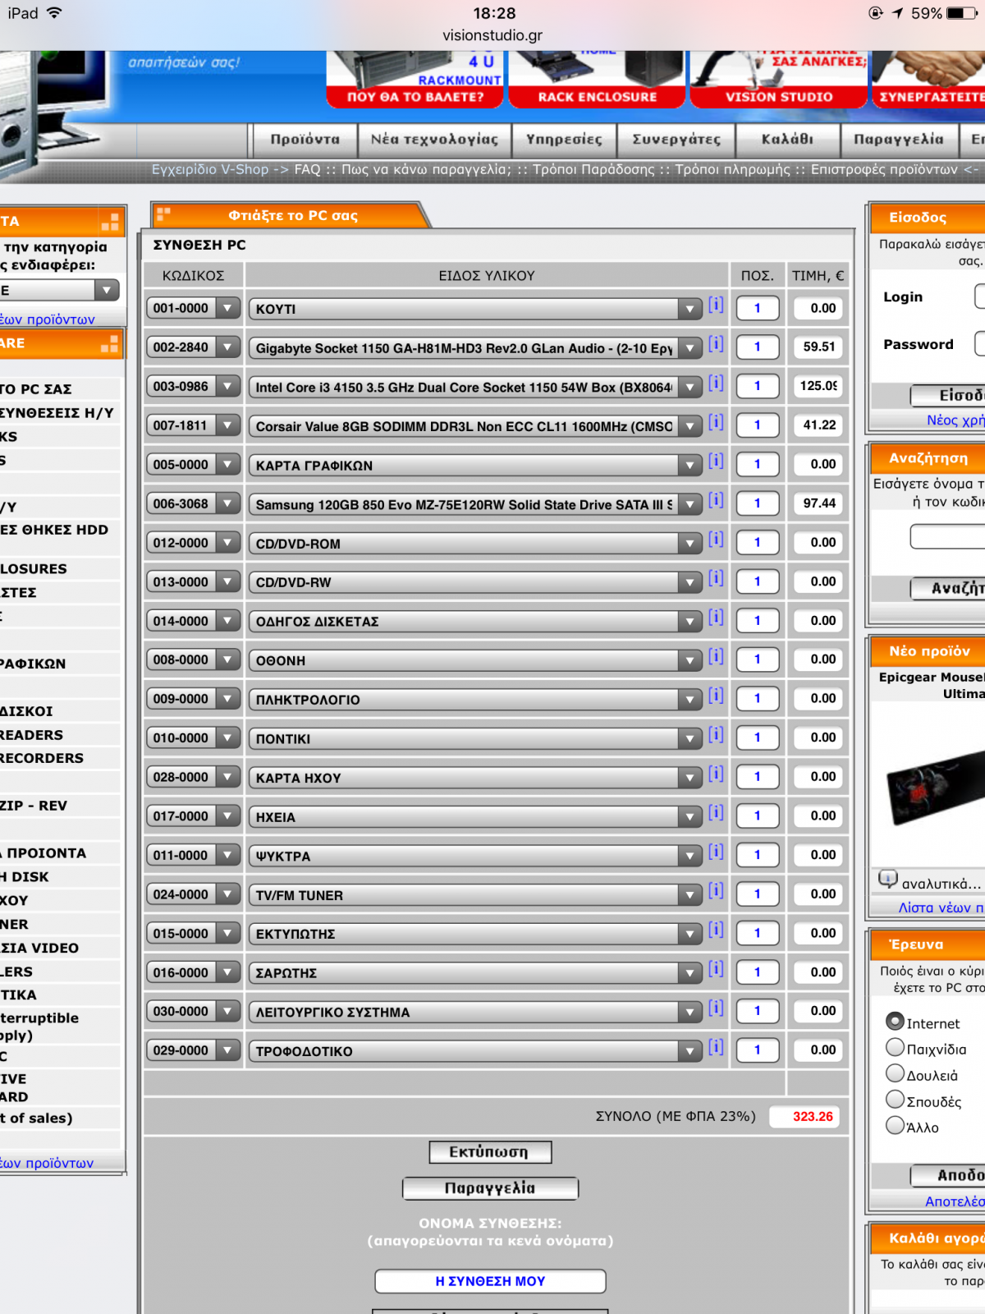Click the Εκτύπωση button
The width and height of the screenshot is (985, 1314).
490,1152
